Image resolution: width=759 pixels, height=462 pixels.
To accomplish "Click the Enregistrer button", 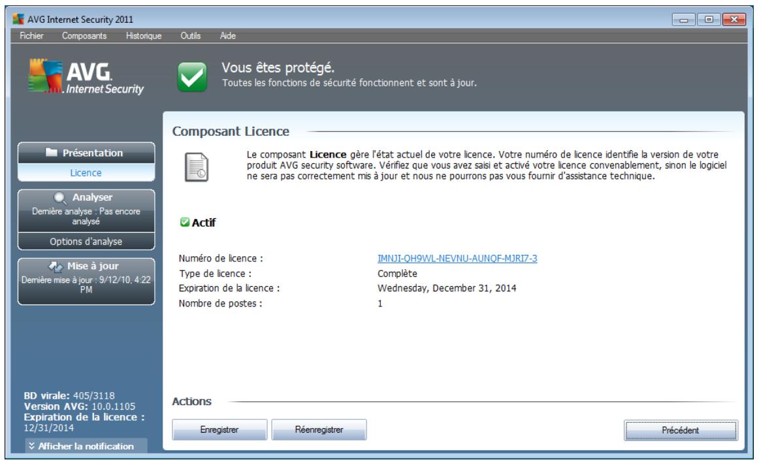I will (x=219, y=429).
